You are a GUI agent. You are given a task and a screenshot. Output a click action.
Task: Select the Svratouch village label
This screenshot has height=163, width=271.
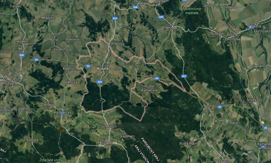pyautogui.click(x=109, y=126)
